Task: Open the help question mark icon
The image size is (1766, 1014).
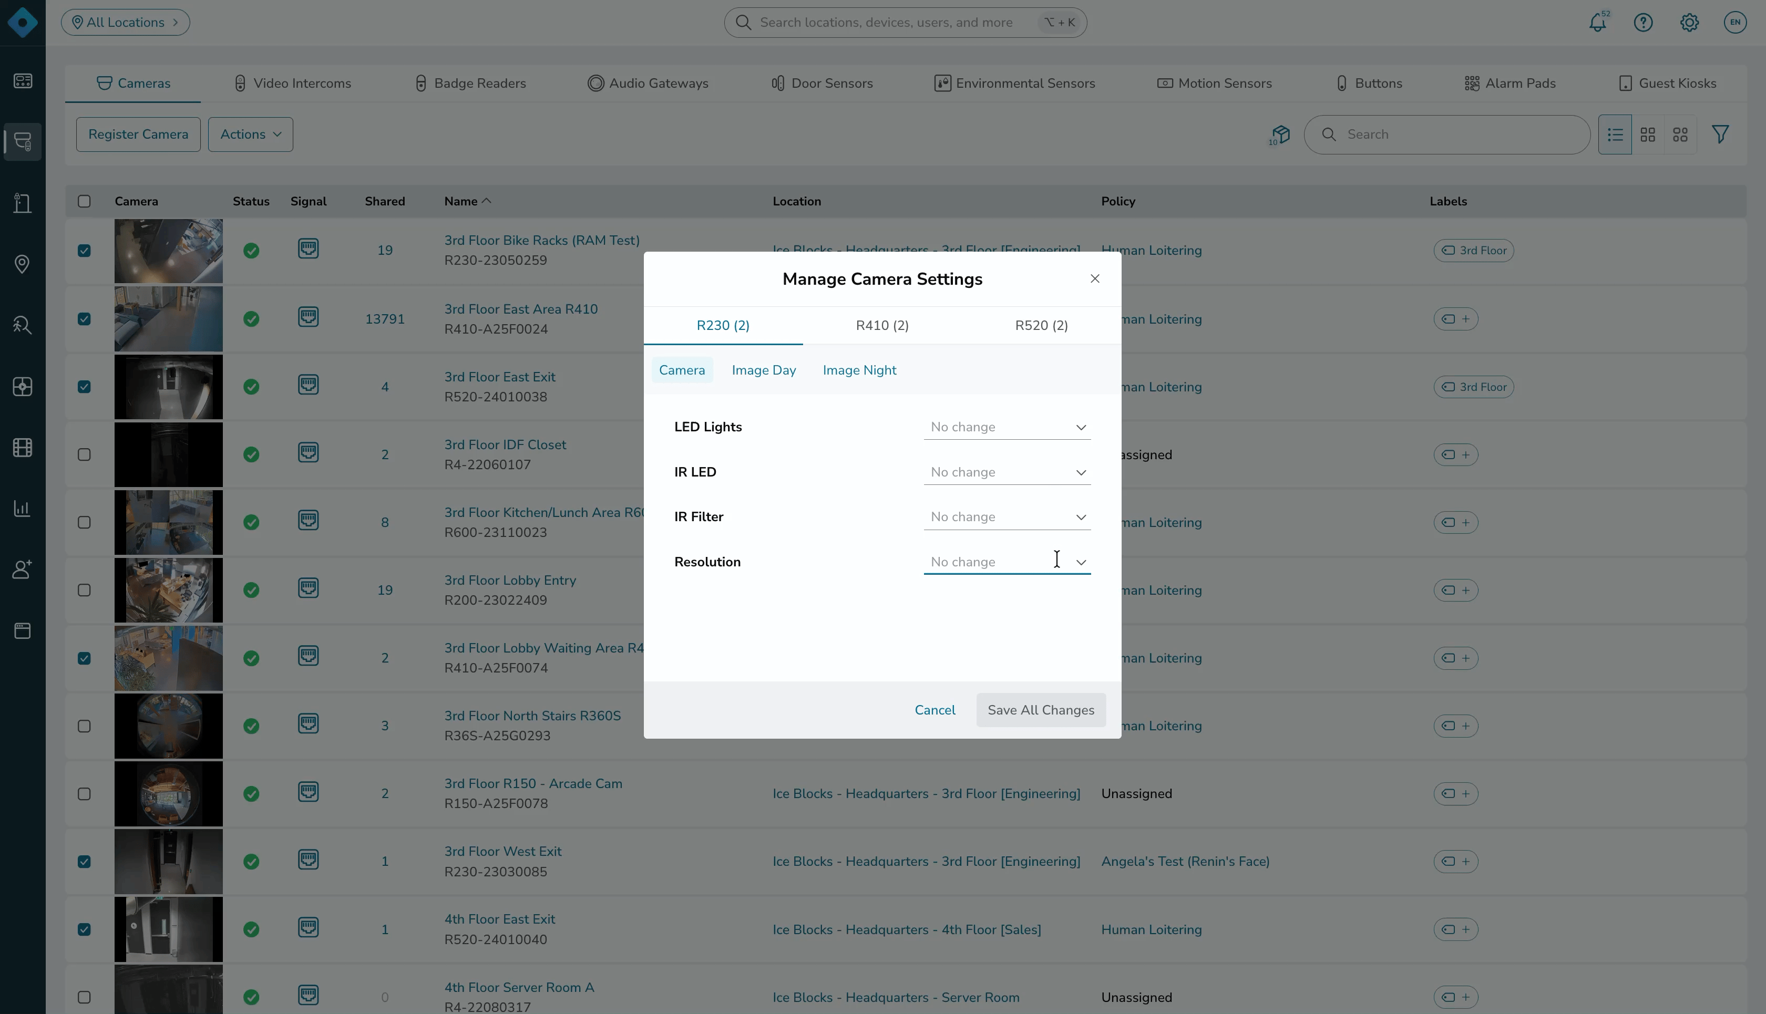Action: pyautogui.click(x=1644, y=22)
